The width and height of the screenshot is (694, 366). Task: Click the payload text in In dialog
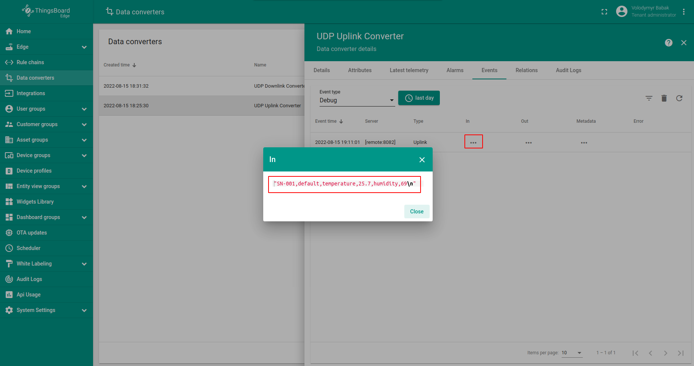345,184
